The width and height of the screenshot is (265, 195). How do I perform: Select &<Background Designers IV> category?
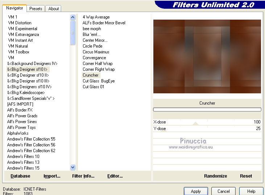pos(32,64)
